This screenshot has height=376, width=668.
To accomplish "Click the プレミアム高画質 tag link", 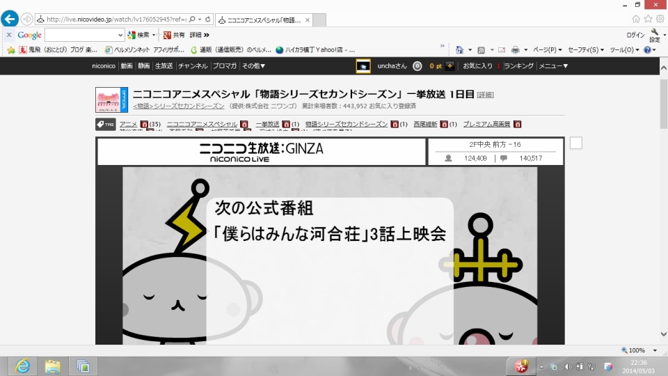I will tap(486, 124).
